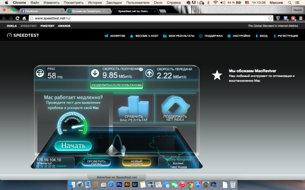Open Photoshop from the Dock

[119, 185]
